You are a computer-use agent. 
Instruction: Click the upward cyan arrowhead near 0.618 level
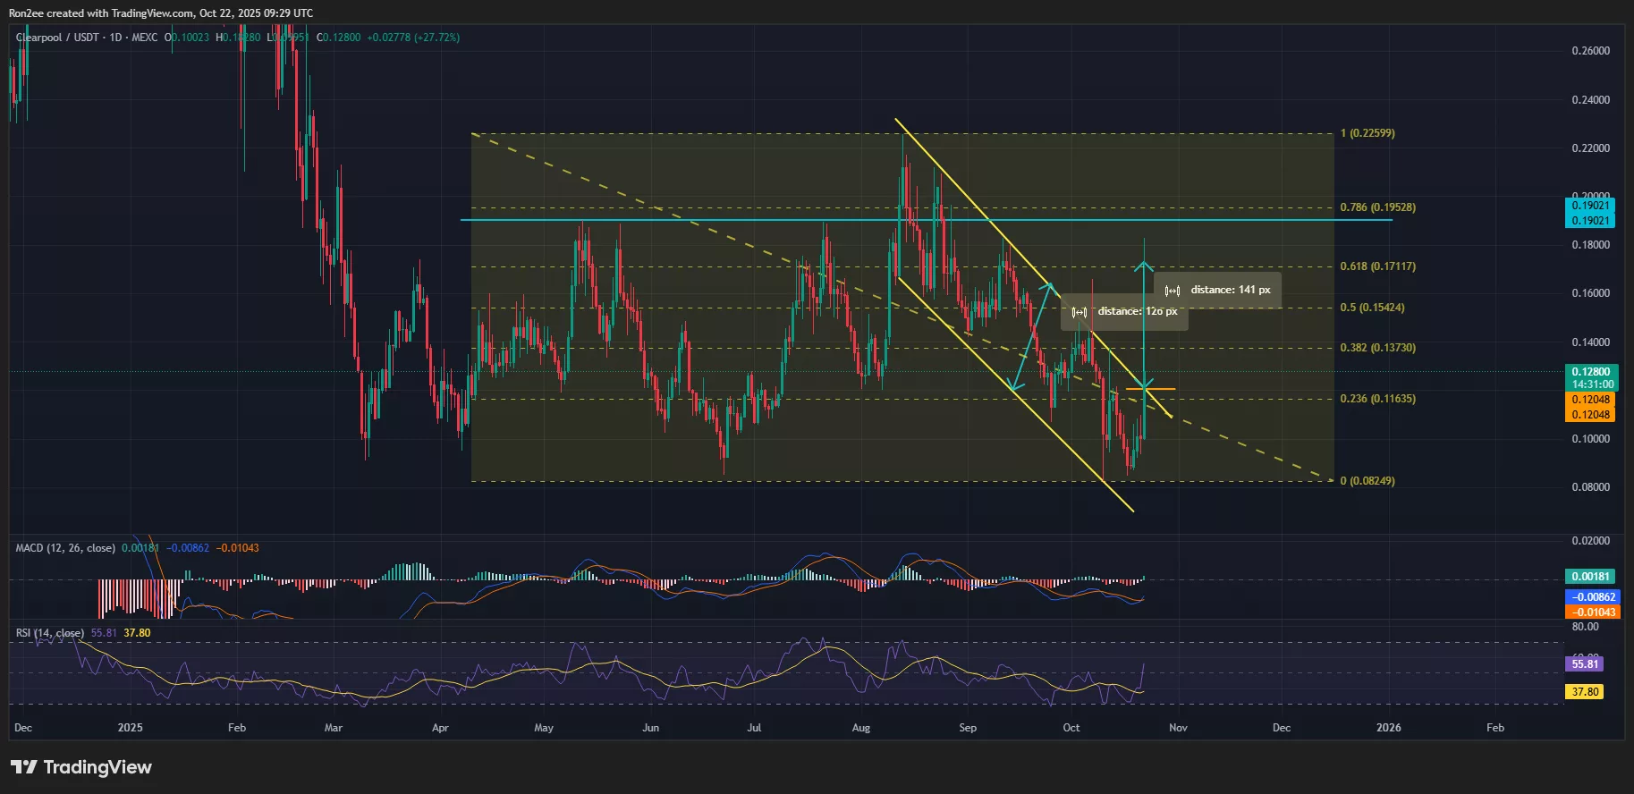click(1144, 264)
